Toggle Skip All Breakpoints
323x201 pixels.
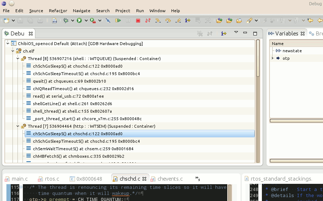point(108,20)
